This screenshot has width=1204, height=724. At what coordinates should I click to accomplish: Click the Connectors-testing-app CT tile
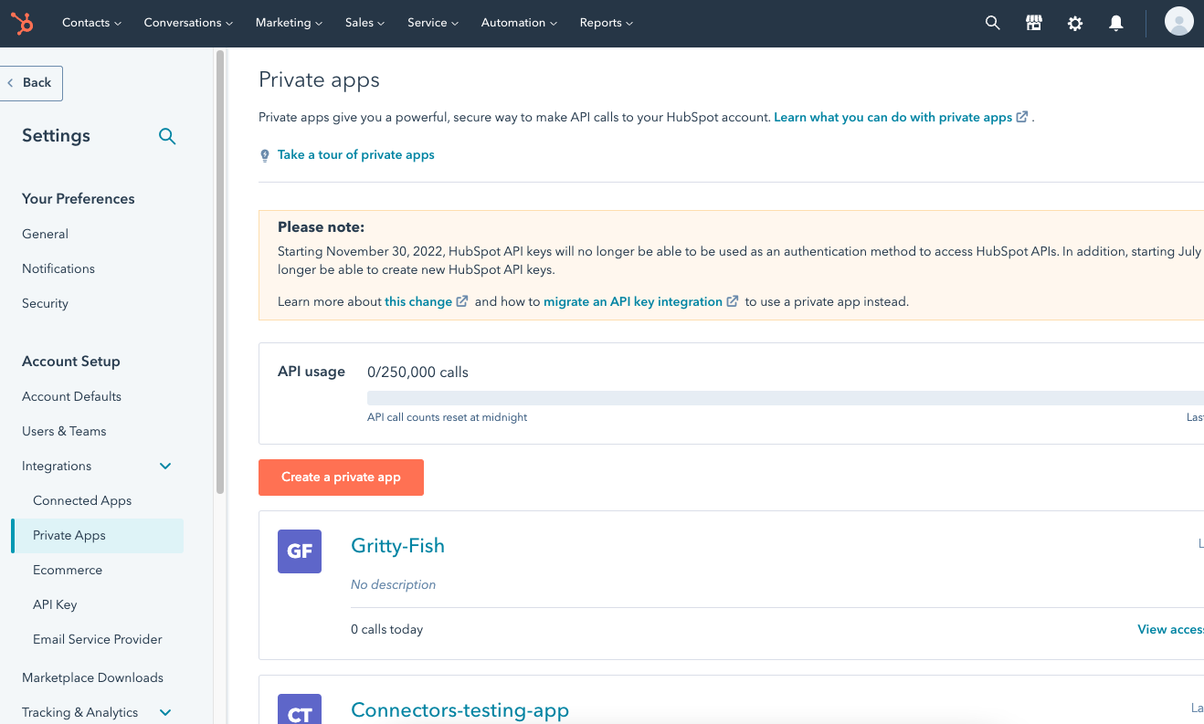(300, 709)
